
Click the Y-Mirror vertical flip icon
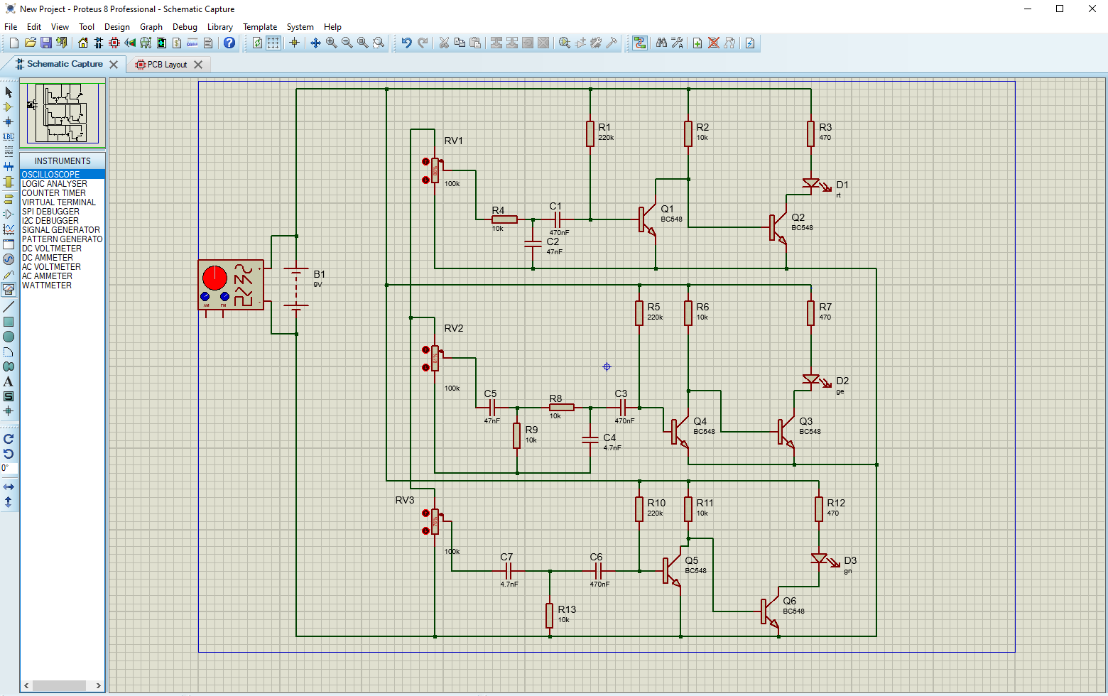9,502
